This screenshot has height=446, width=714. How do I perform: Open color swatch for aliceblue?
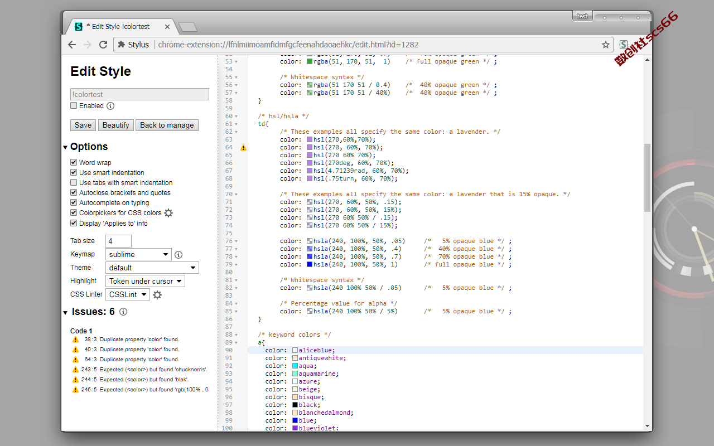click(x=295, y=350)
